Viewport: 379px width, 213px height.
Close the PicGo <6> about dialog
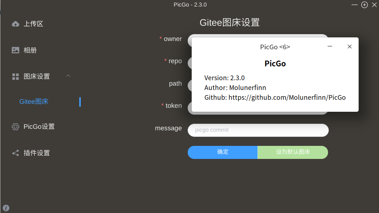pos(350,46)
